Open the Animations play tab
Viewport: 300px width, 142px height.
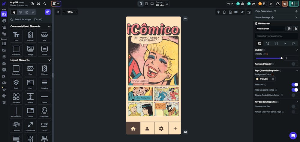285,44
